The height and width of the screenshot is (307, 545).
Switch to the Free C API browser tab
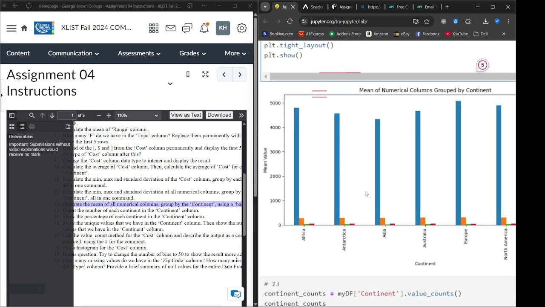(x=399, y=7)
